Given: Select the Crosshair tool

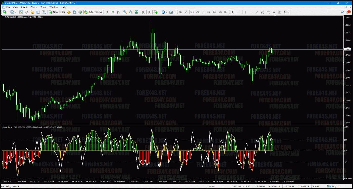Looking at the screenshot, I should (239, 12).
